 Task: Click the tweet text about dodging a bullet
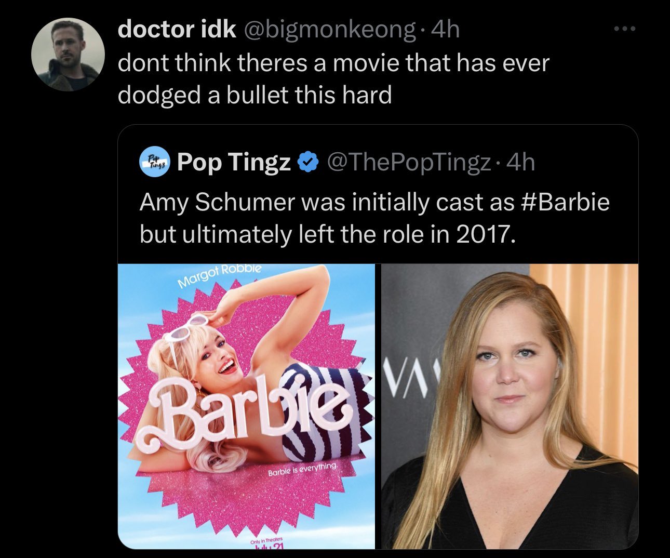click(333, 79)
